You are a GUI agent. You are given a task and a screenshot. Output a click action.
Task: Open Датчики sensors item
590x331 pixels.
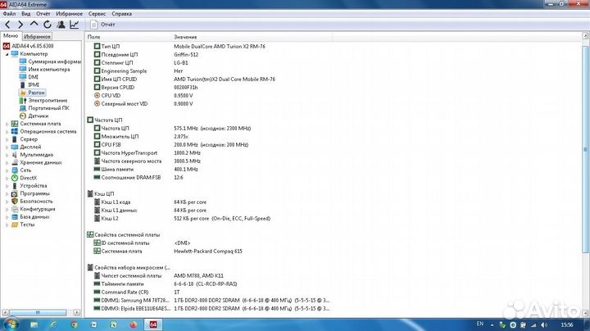click(39, 116)
